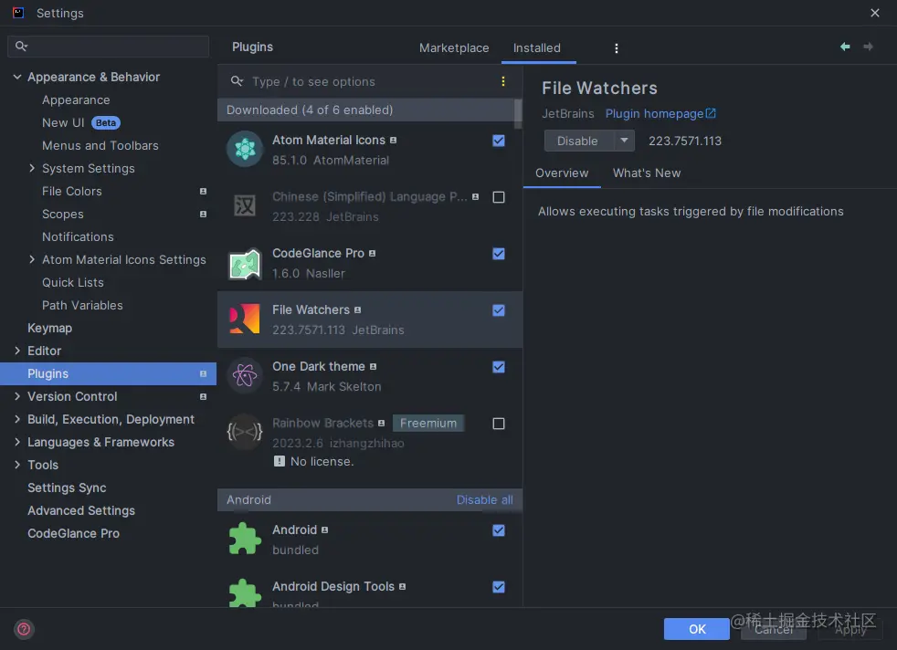Image resolution: width=897 pixels, height=650 pixels.
Task: Click the external link icon of Plugin homepage
Action: tap(711, 113)
